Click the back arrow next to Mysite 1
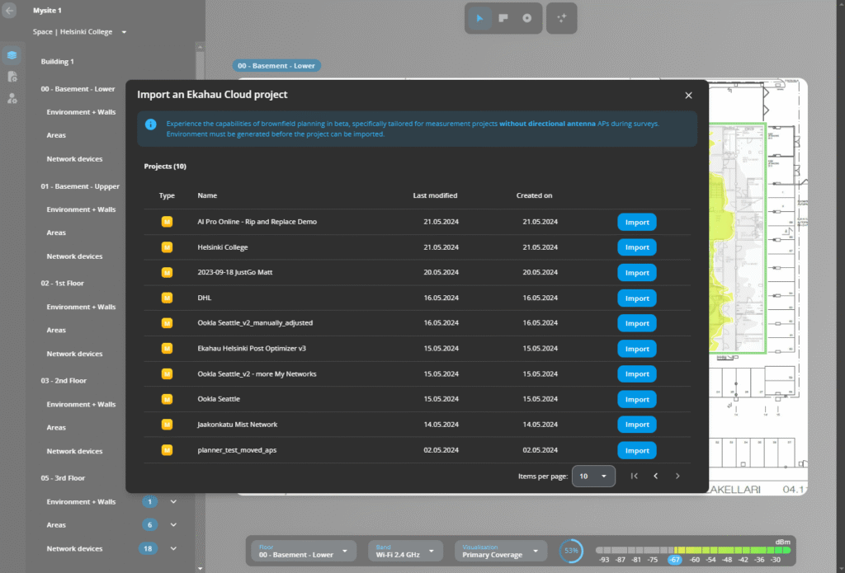This screenshot has width=845, height=573. pyautogui.click(x=11, y=10)
